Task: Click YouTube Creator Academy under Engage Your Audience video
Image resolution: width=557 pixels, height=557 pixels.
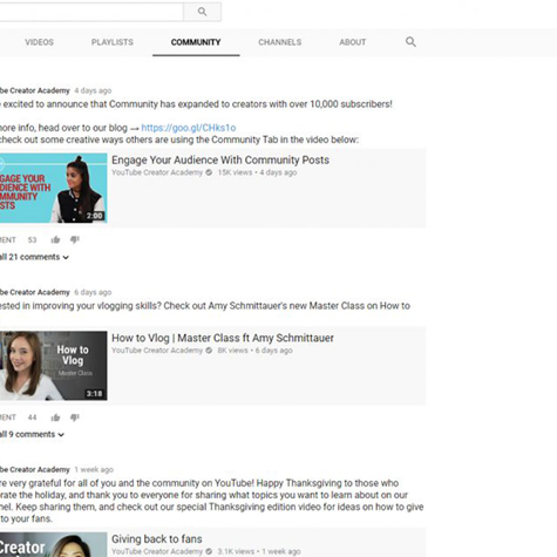Action: click(x=157, y=172)
